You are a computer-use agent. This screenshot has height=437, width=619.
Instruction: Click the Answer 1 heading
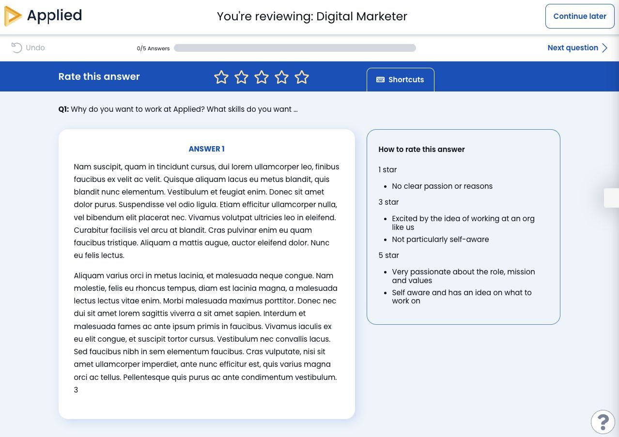coord(207,149)
